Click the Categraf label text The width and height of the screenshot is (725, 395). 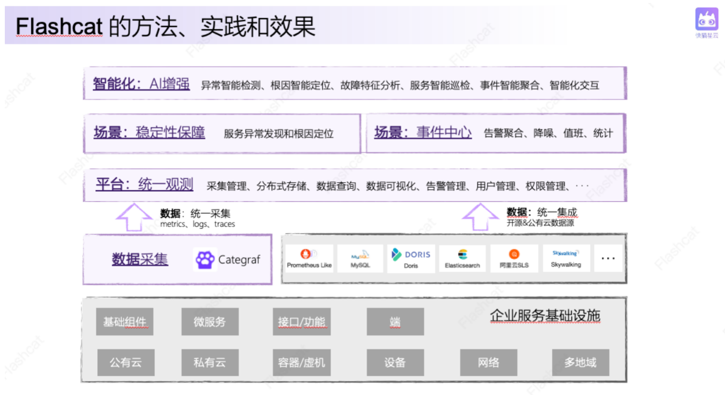click(x=239, y=260)
